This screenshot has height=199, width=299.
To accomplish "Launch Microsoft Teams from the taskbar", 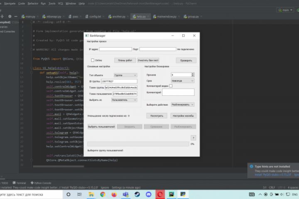I will pos(125,194).
